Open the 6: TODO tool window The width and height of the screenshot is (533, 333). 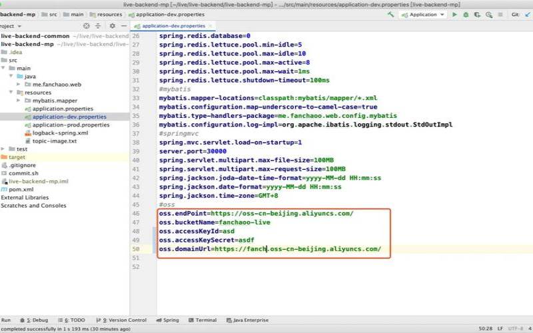(x=71, y=320)
